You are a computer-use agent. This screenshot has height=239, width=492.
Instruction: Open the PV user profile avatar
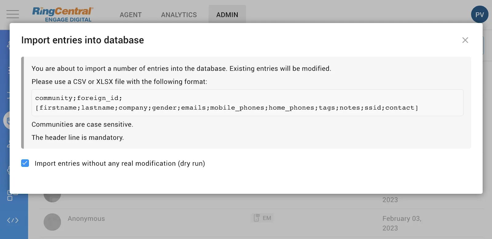pyautogui.click(x=479, y=14)
